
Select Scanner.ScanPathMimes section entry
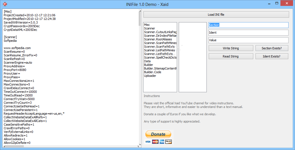click(160, 43)
